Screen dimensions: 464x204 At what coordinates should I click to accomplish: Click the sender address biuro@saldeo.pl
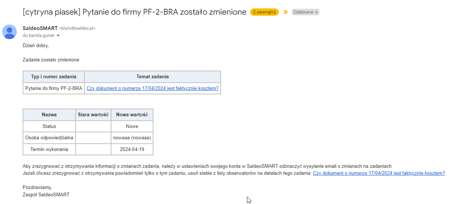coord(77,28)
